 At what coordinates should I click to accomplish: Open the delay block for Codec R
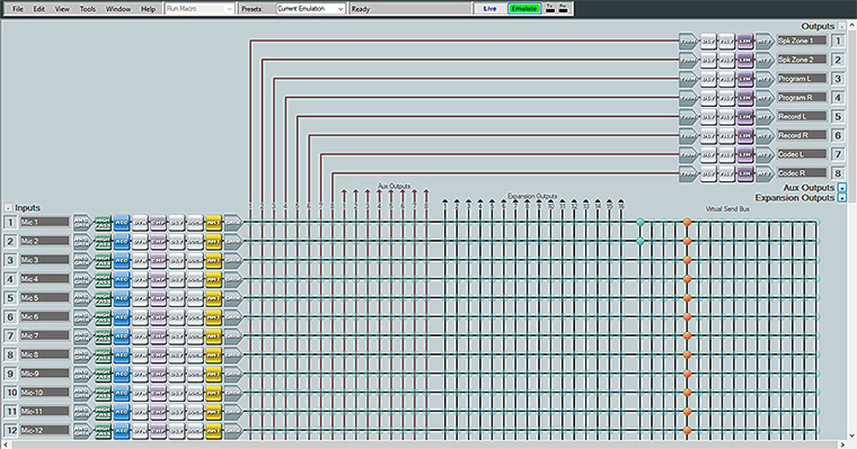(x=708, y=172)
